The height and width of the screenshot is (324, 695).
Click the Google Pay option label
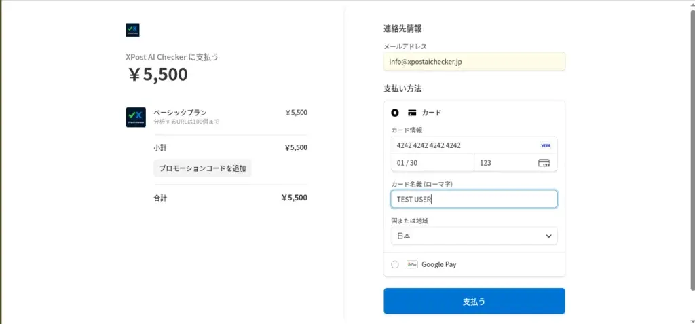[438, 264]
